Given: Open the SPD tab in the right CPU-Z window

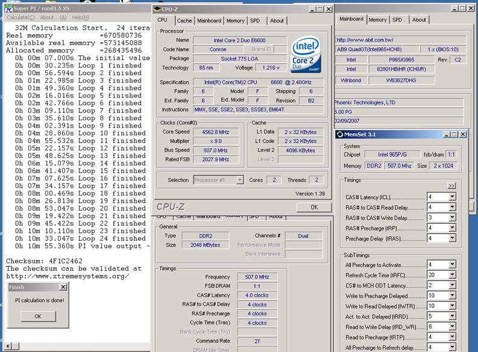Looking at the screenshot, I should coord(397,20).
